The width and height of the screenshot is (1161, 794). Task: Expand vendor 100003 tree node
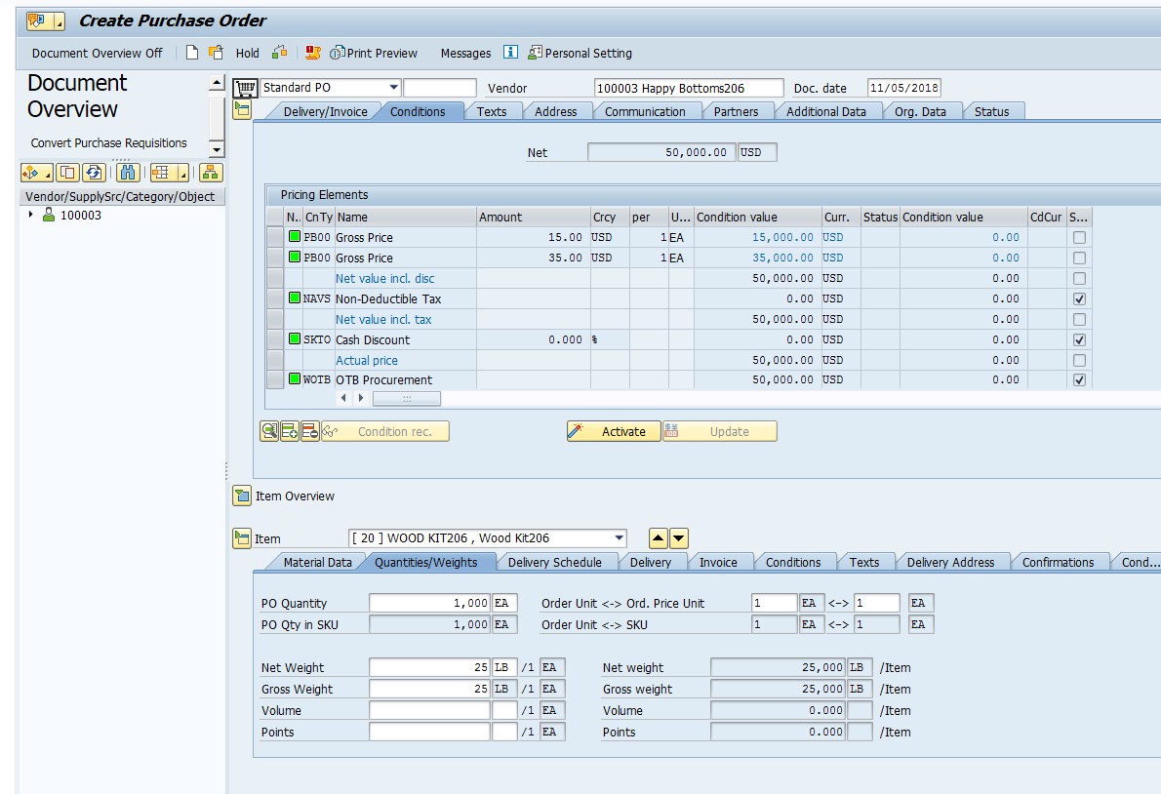pos(31,216)
